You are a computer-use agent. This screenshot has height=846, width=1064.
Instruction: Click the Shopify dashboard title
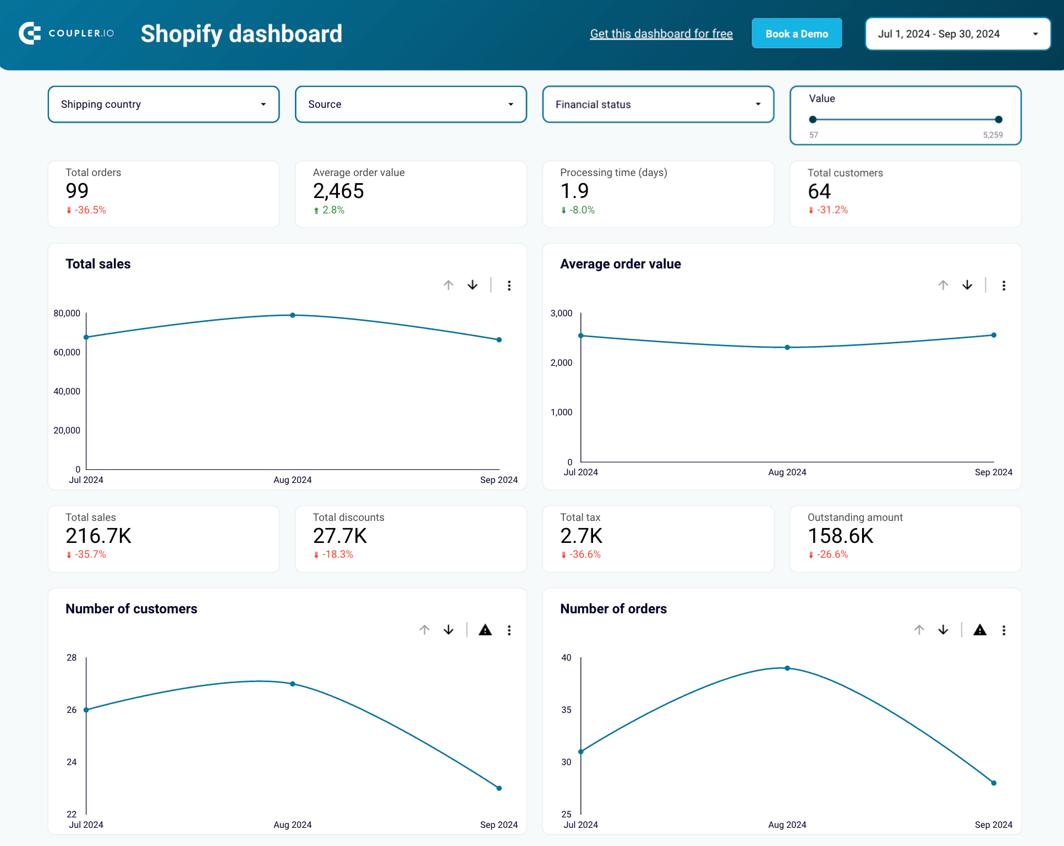tap(242, 34)
